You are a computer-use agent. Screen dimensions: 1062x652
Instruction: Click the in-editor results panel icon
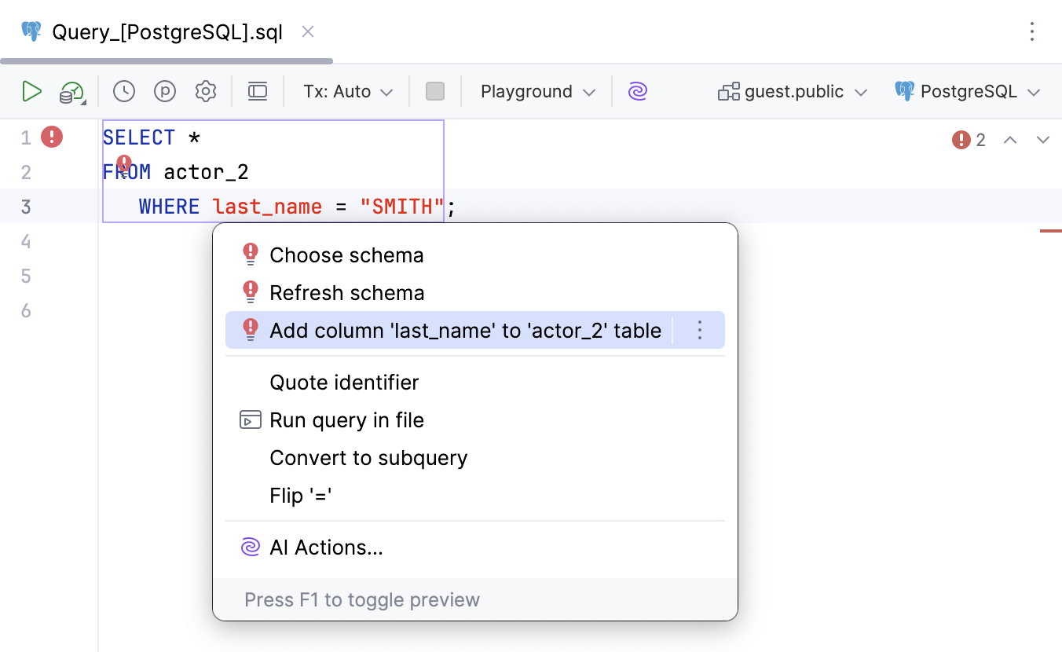click(x=257, y=91)
